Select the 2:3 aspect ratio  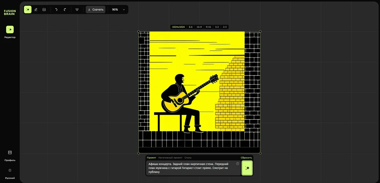225,27
